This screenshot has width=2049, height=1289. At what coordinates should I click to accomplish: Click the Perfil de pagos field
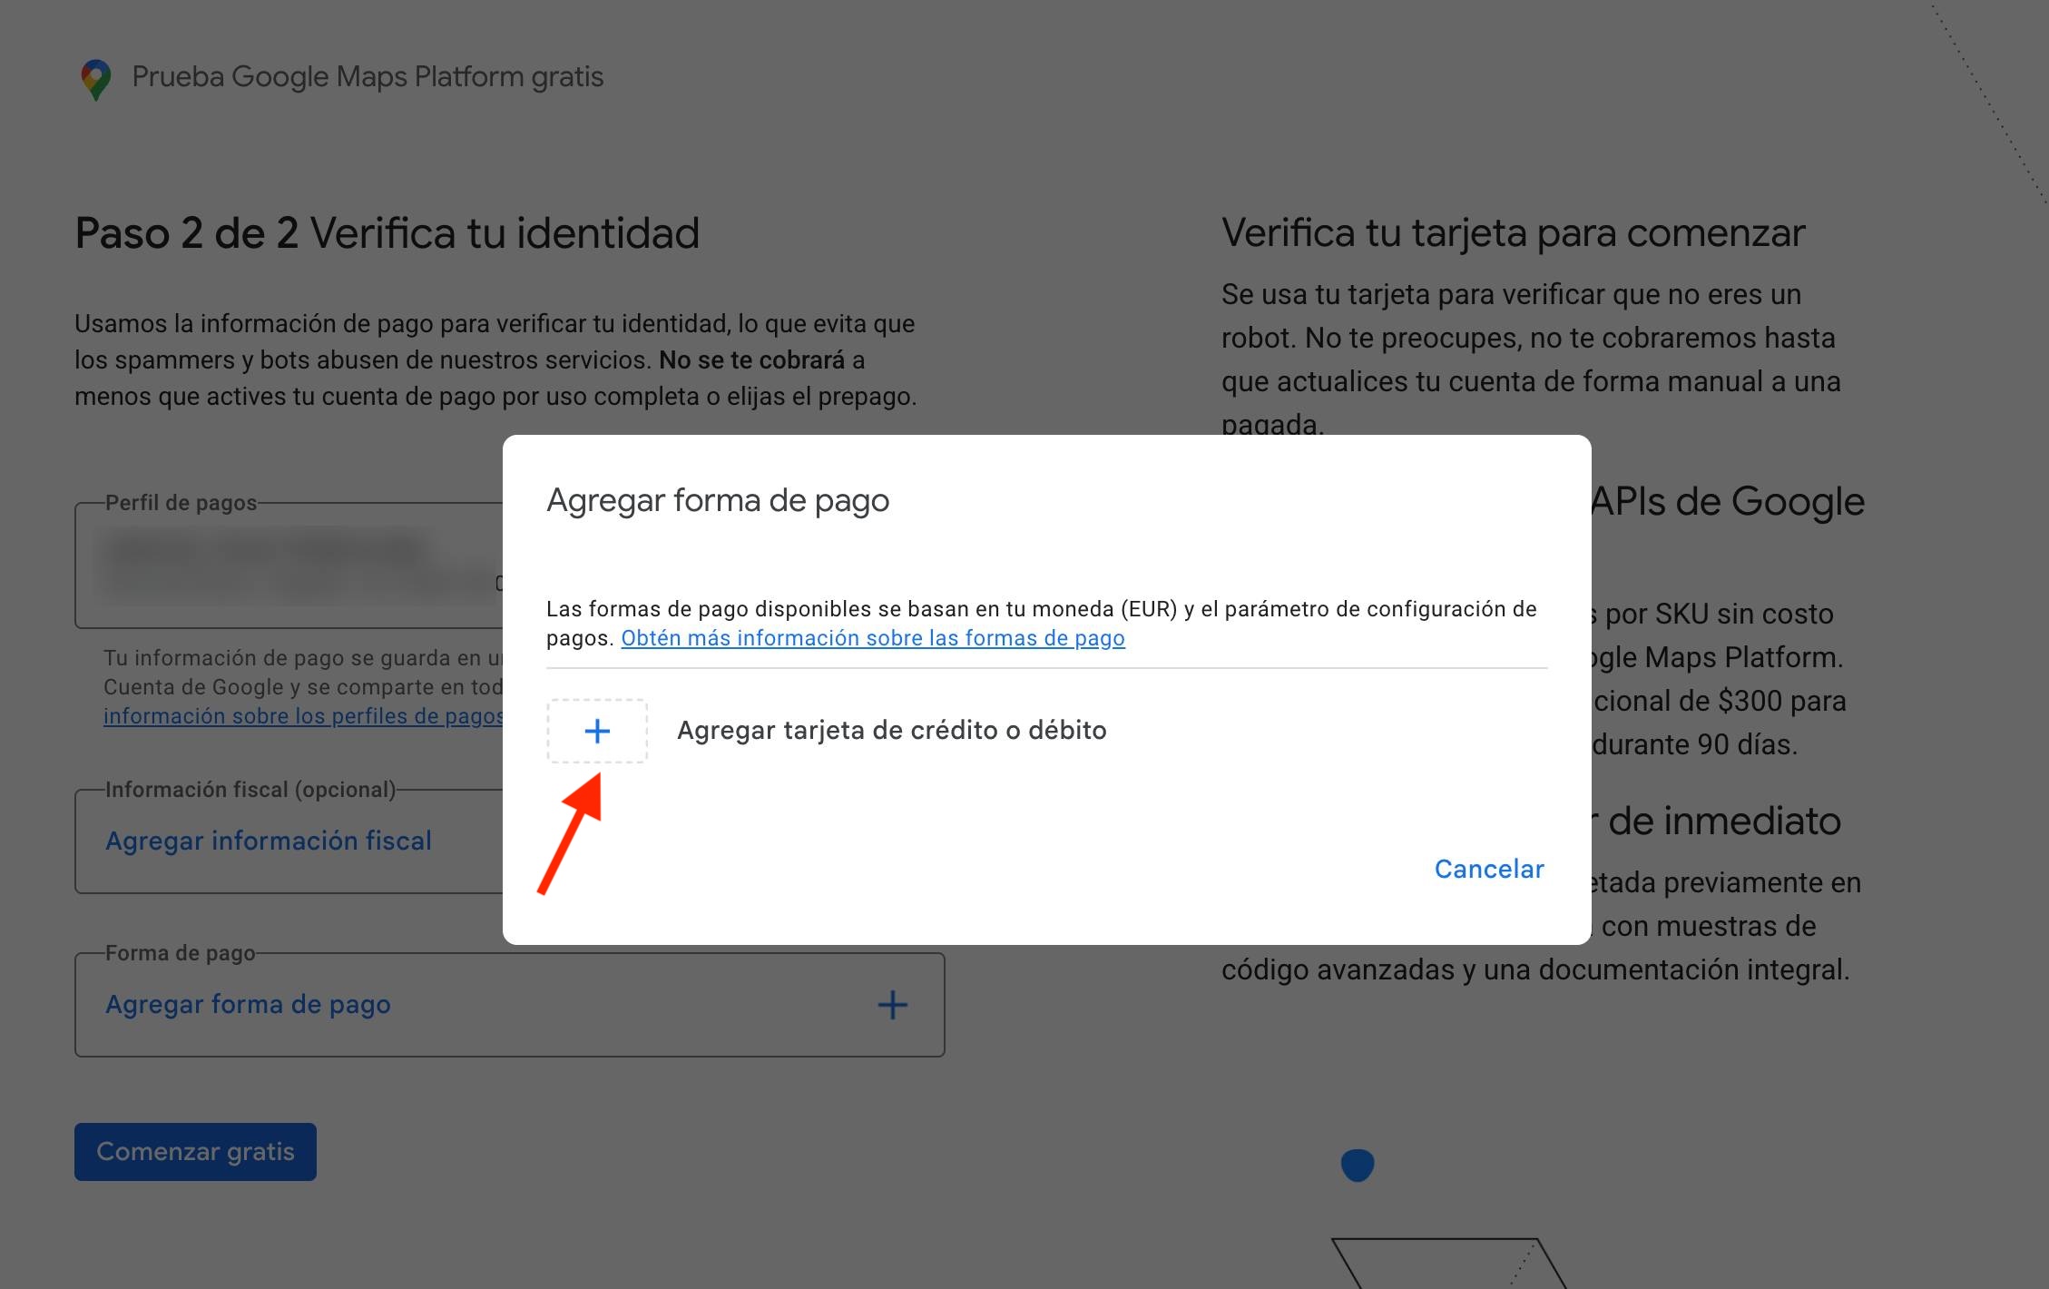click(x=289, y=566)
